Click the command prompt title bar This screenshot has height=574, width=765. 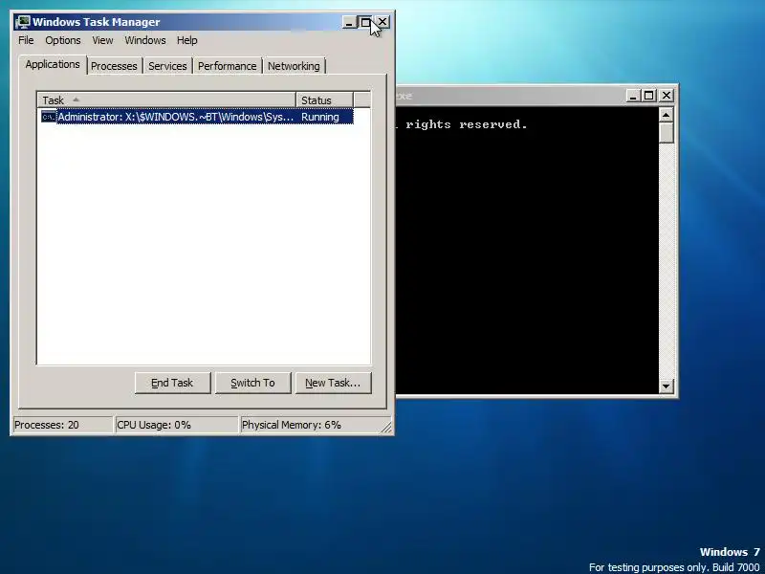click(x=510, y=96)
